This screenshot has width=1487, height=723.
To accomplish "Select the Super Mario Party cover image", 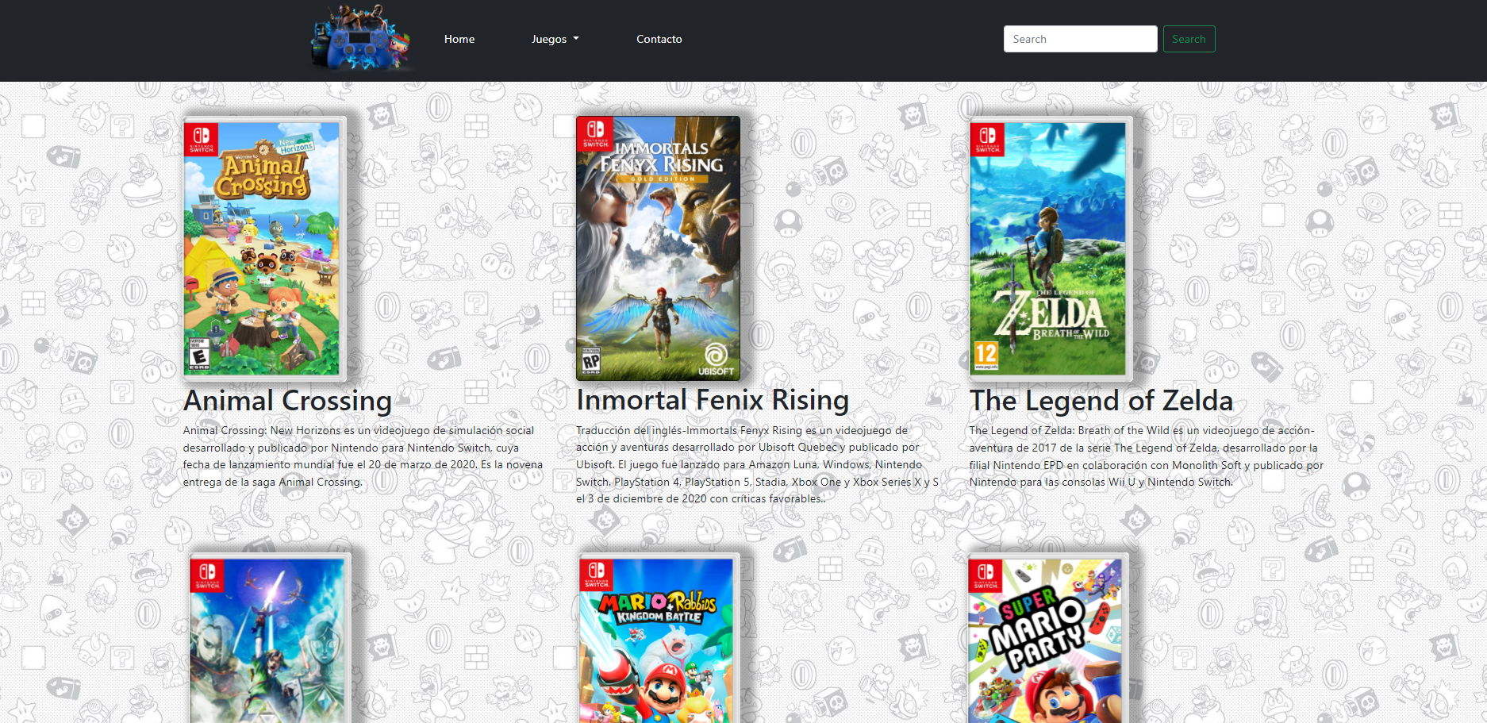I will click(1047, 637).
